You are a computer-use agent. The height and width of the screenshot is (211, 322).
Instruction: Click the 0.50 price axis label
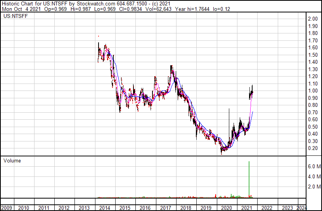click(x=313, y=127)
